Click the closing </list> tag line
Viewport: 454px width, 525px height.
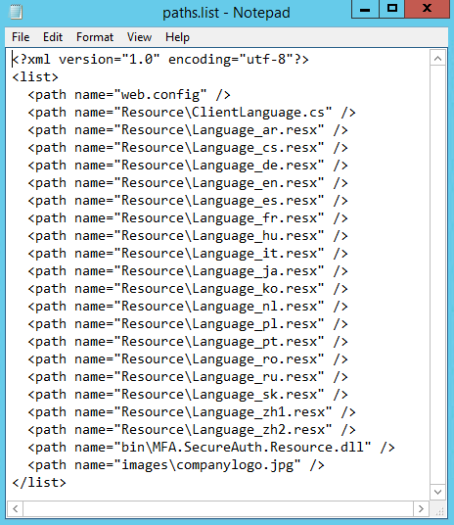point(39,483)
